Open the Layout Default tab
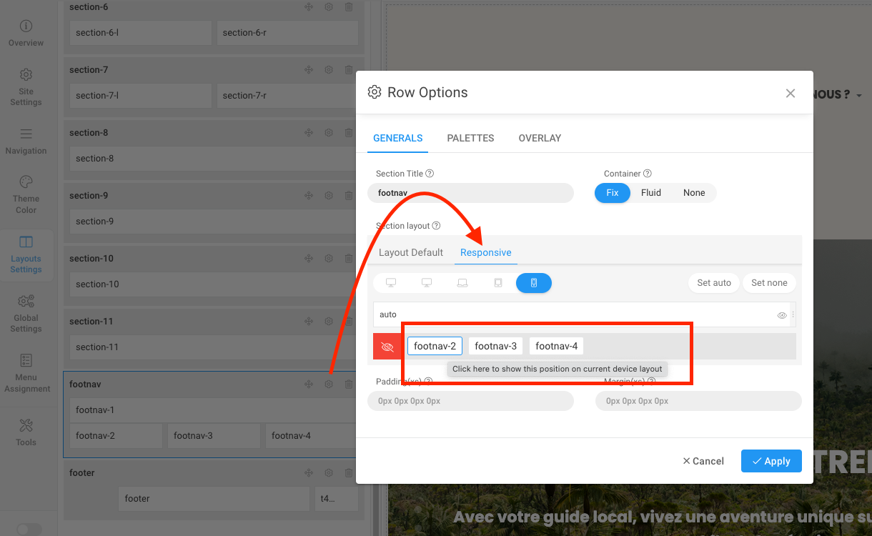Image resolution: width=872 pixels, height=536 pixels. pyautogui.click(x=411, y=252)
